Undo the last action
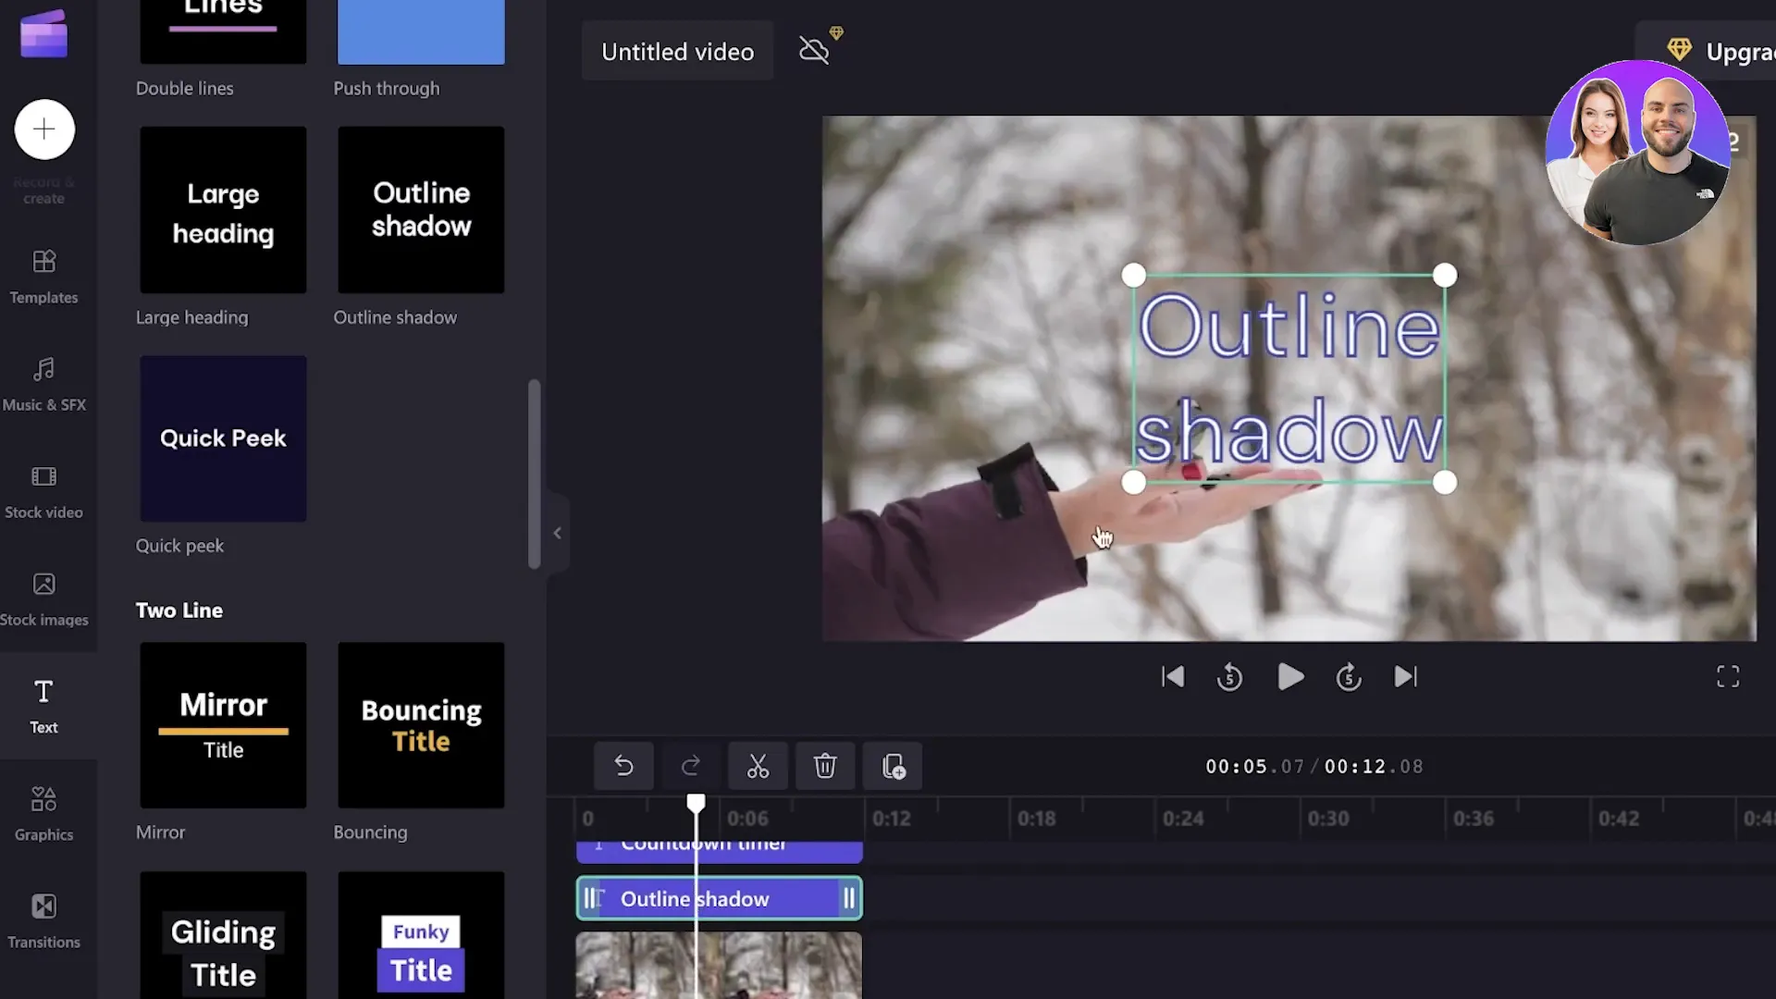Screen dimensions: 1776x999 pyautogui.click(x=623, y=766)
